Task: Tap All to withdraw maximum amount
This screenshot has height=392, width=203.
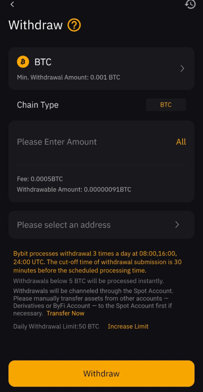Action: tap(181, 142)
